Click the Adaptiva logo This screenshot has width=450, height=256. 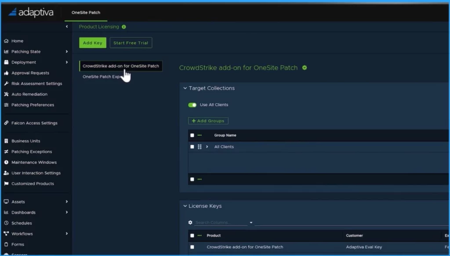[x=31, y=12]
